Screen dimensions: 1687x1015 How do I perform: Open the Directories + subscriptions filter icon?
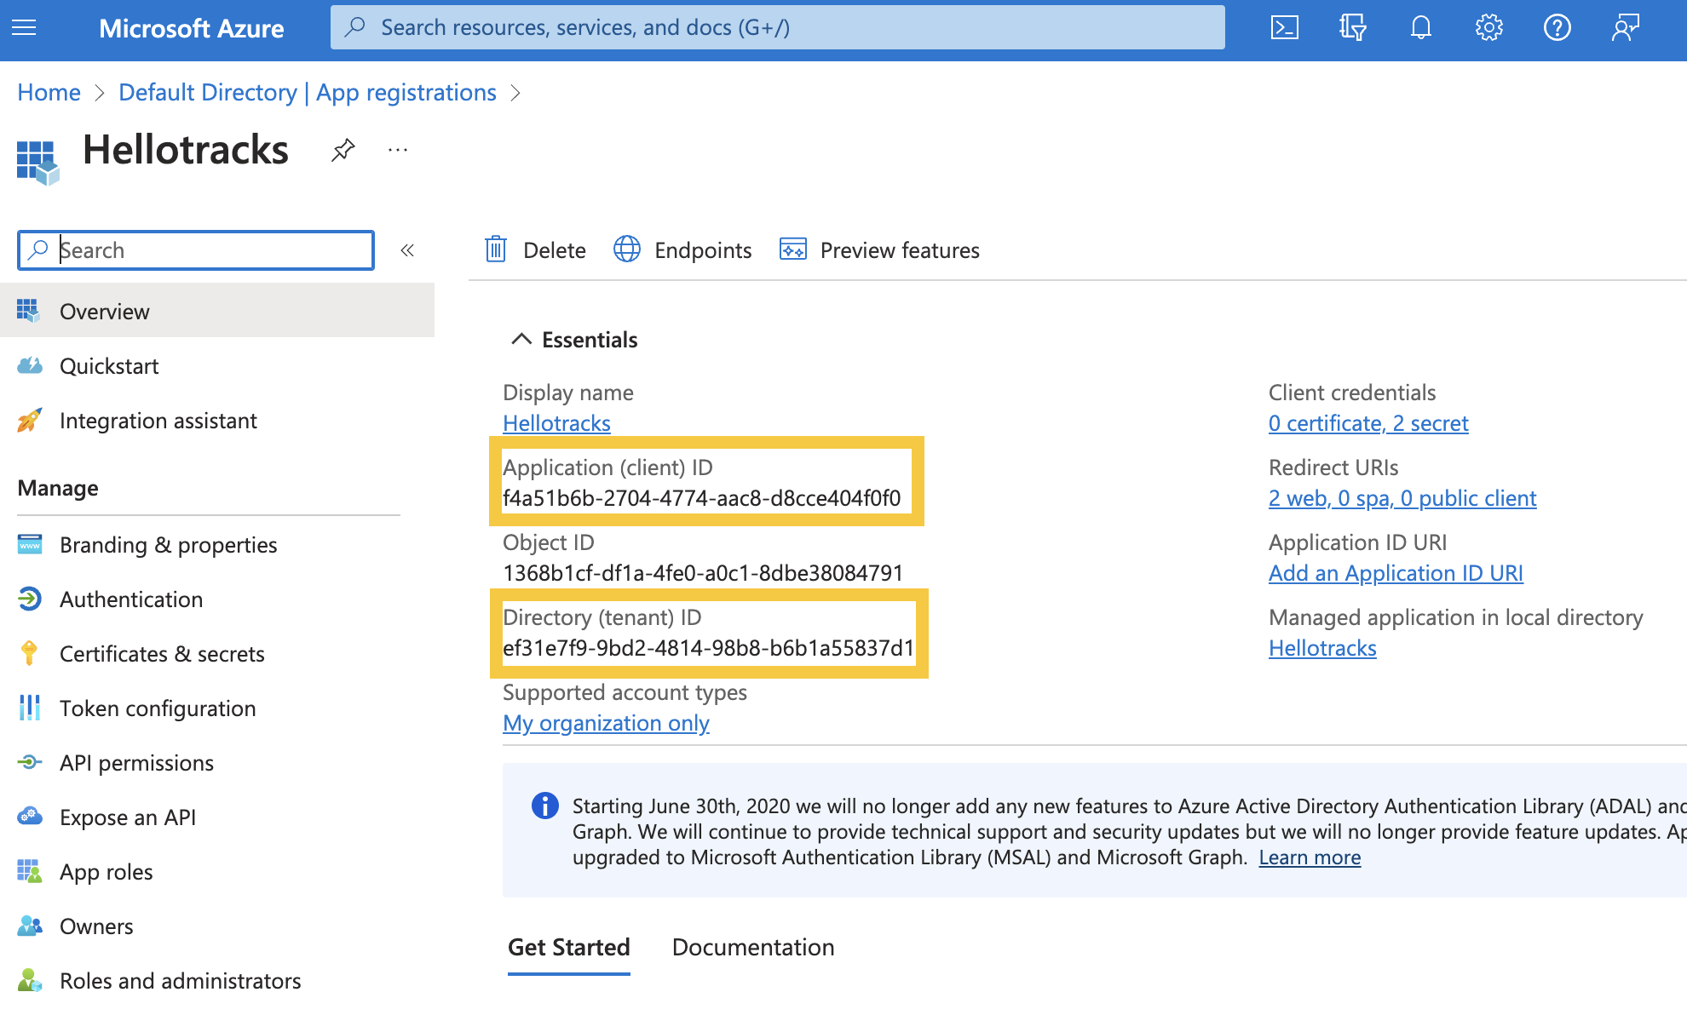(1352, 28)
